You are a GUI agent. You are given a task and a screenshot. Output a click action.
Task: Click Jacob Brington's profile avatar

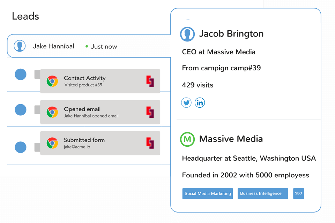coord(187,34)
